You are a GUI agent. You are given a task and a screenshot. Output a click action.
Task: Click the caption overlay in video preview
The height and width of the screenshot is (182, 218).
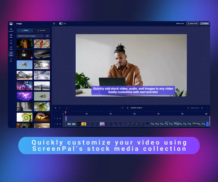tap(133, 90)
